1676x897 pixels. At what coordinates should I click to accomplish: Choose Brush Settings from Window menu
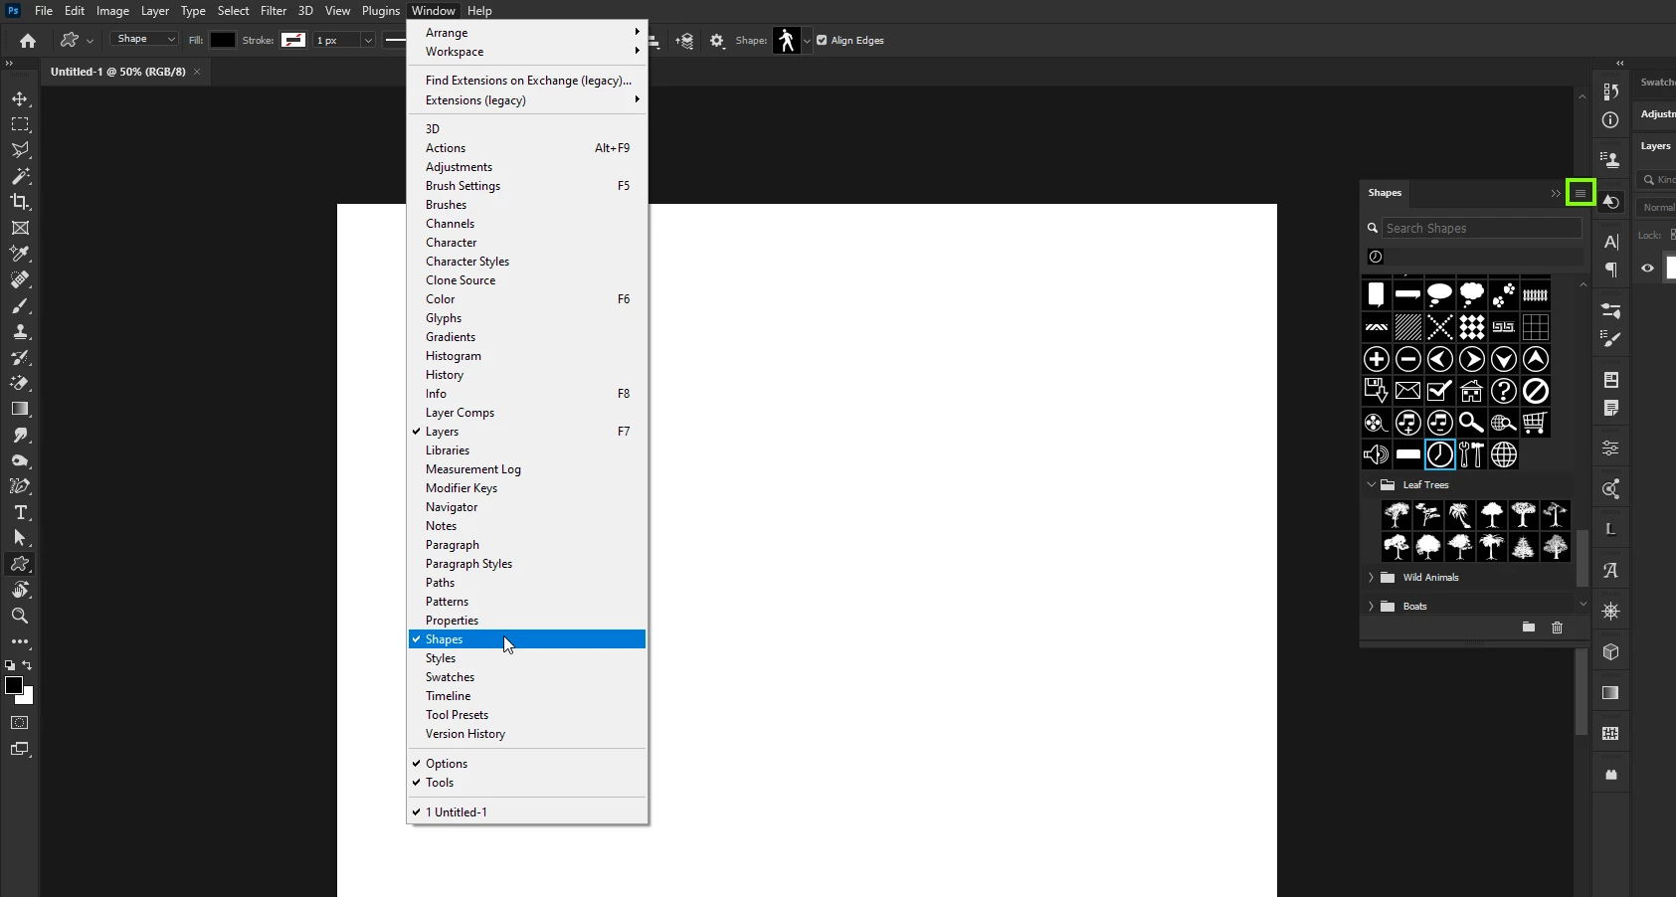click(527, 186)
